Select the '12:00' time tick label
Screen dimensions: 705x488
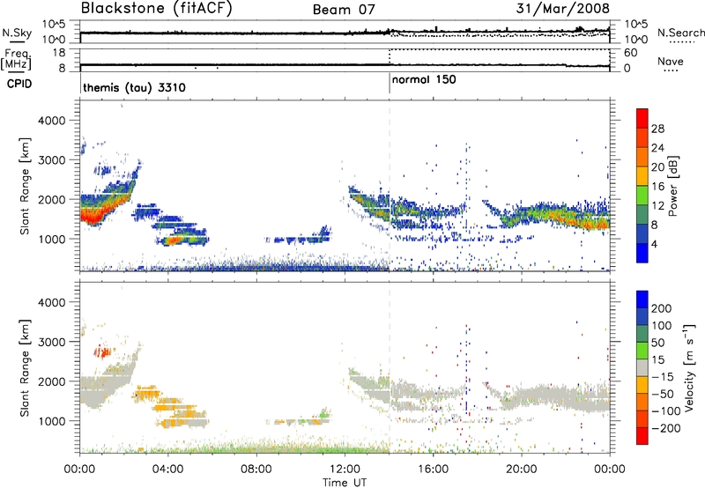tap(345, 470)
